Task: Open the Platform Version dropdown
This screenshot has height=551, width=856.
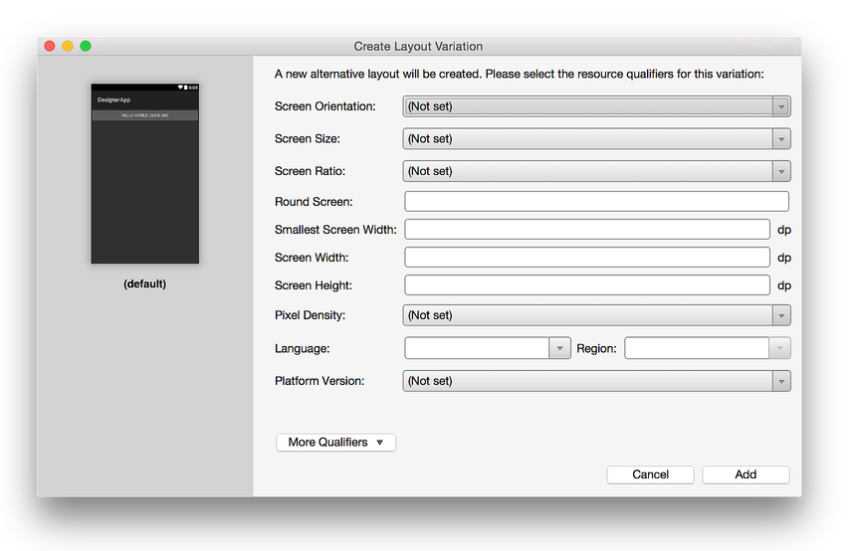Action: 596,381
